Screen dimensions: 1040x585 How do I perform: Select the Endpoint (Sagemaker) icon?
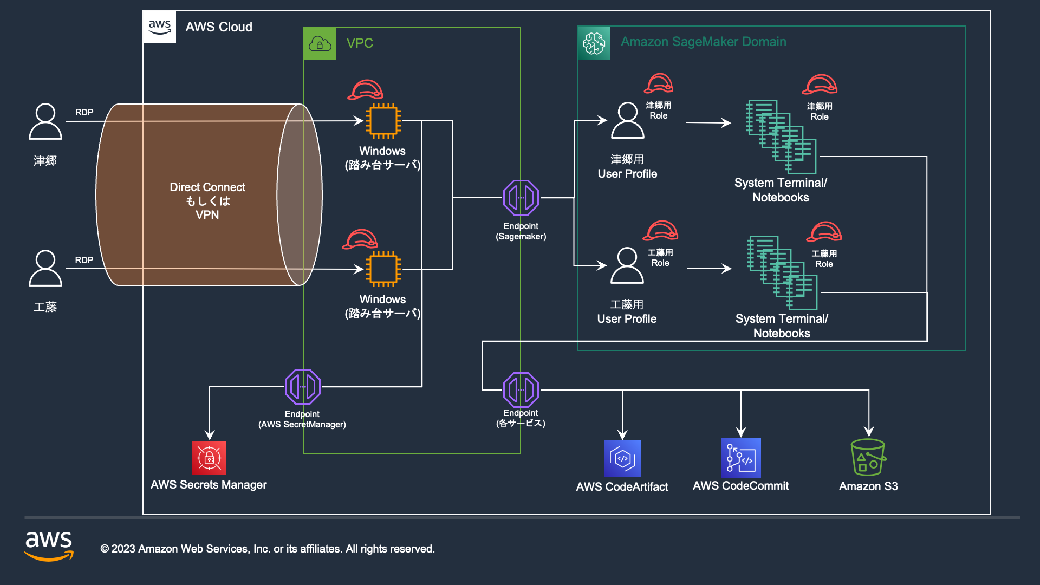point(521,198)
